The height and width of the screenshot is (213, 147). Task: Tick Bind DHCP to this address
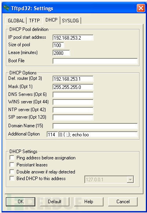click(x=12, y=179)
